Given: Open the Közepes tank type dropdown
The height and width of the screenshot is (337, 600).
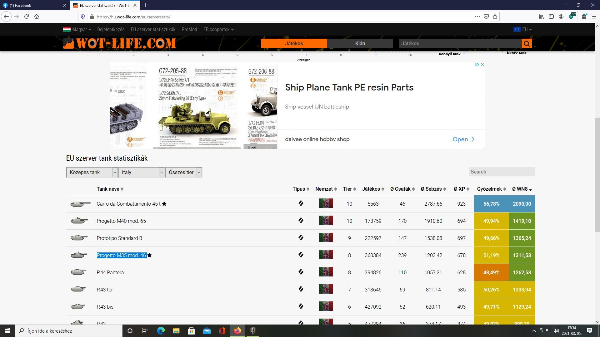Looking at the screenshot, I should click(92, 172).
